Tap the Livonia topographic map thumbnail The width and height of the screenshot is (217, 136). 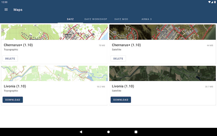54,73
